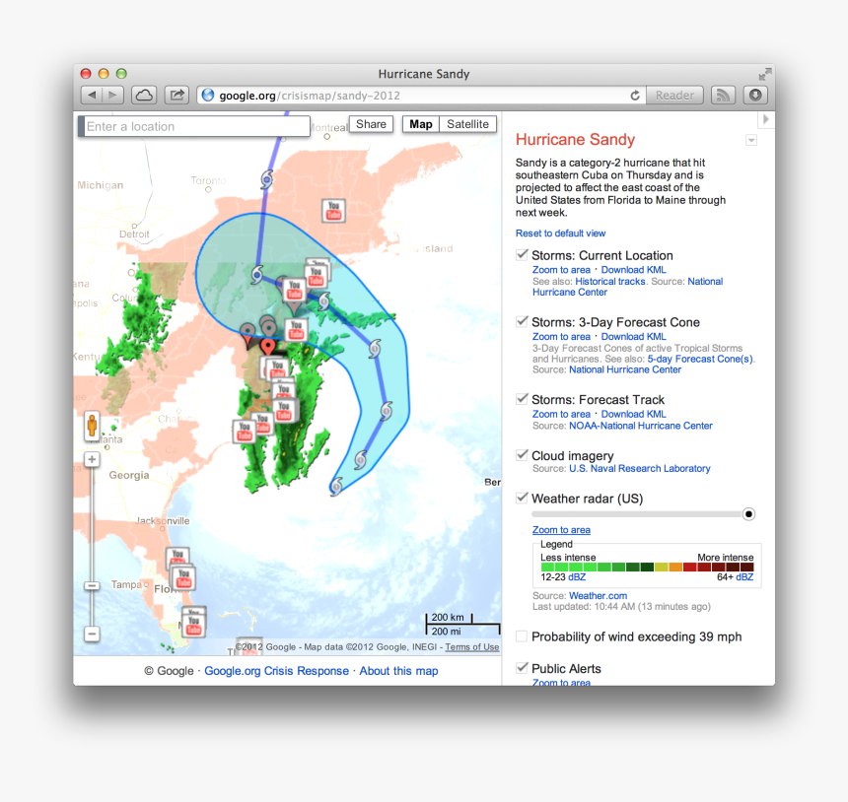Pick up the Street View pegman

pyautogui.click(x=92, y=426)
